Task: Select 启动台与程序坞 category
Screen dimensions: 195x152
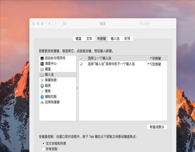Action: [58, 58]
